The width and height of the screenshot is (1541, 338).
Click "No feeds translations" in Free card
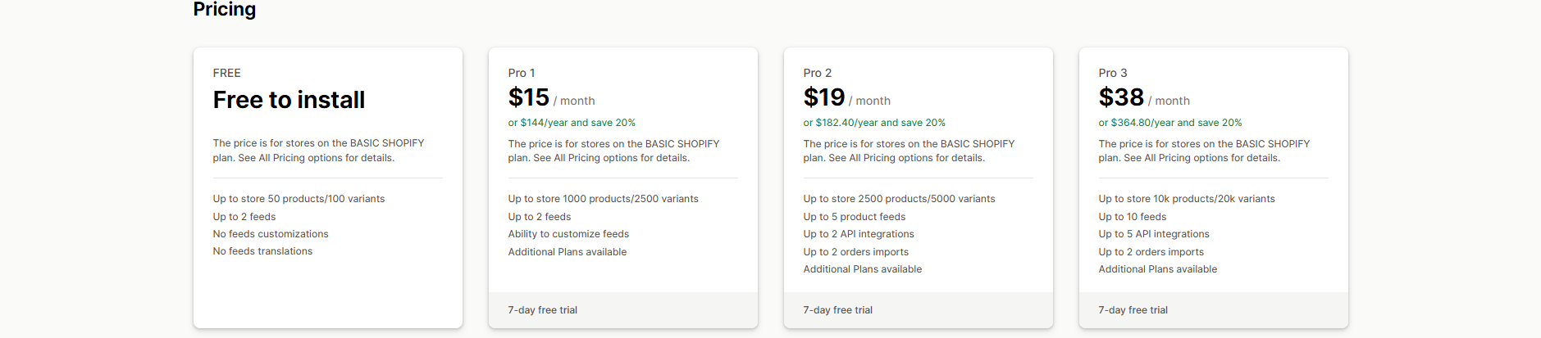coord(262,251)
